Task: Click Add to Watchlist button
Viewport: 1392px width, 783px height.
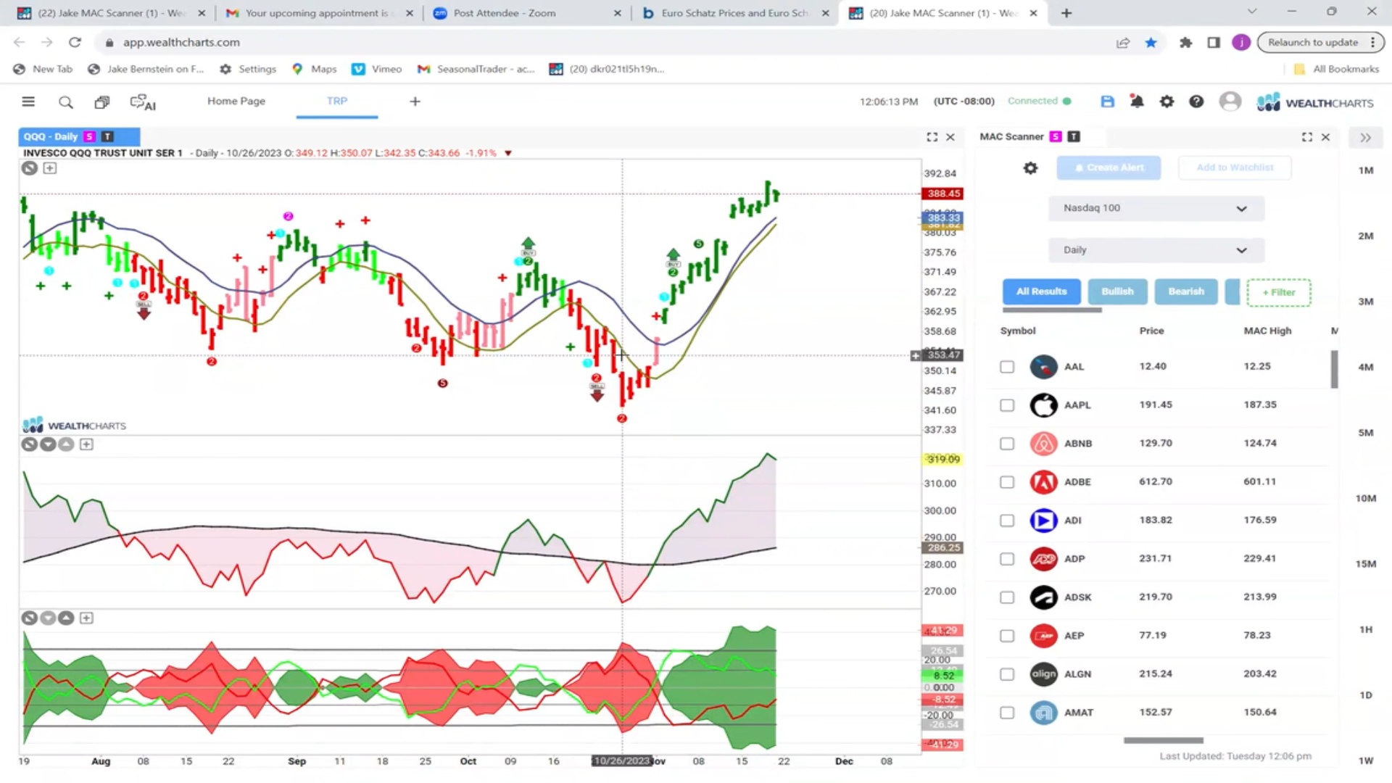Action: (x=1235, y=168)
